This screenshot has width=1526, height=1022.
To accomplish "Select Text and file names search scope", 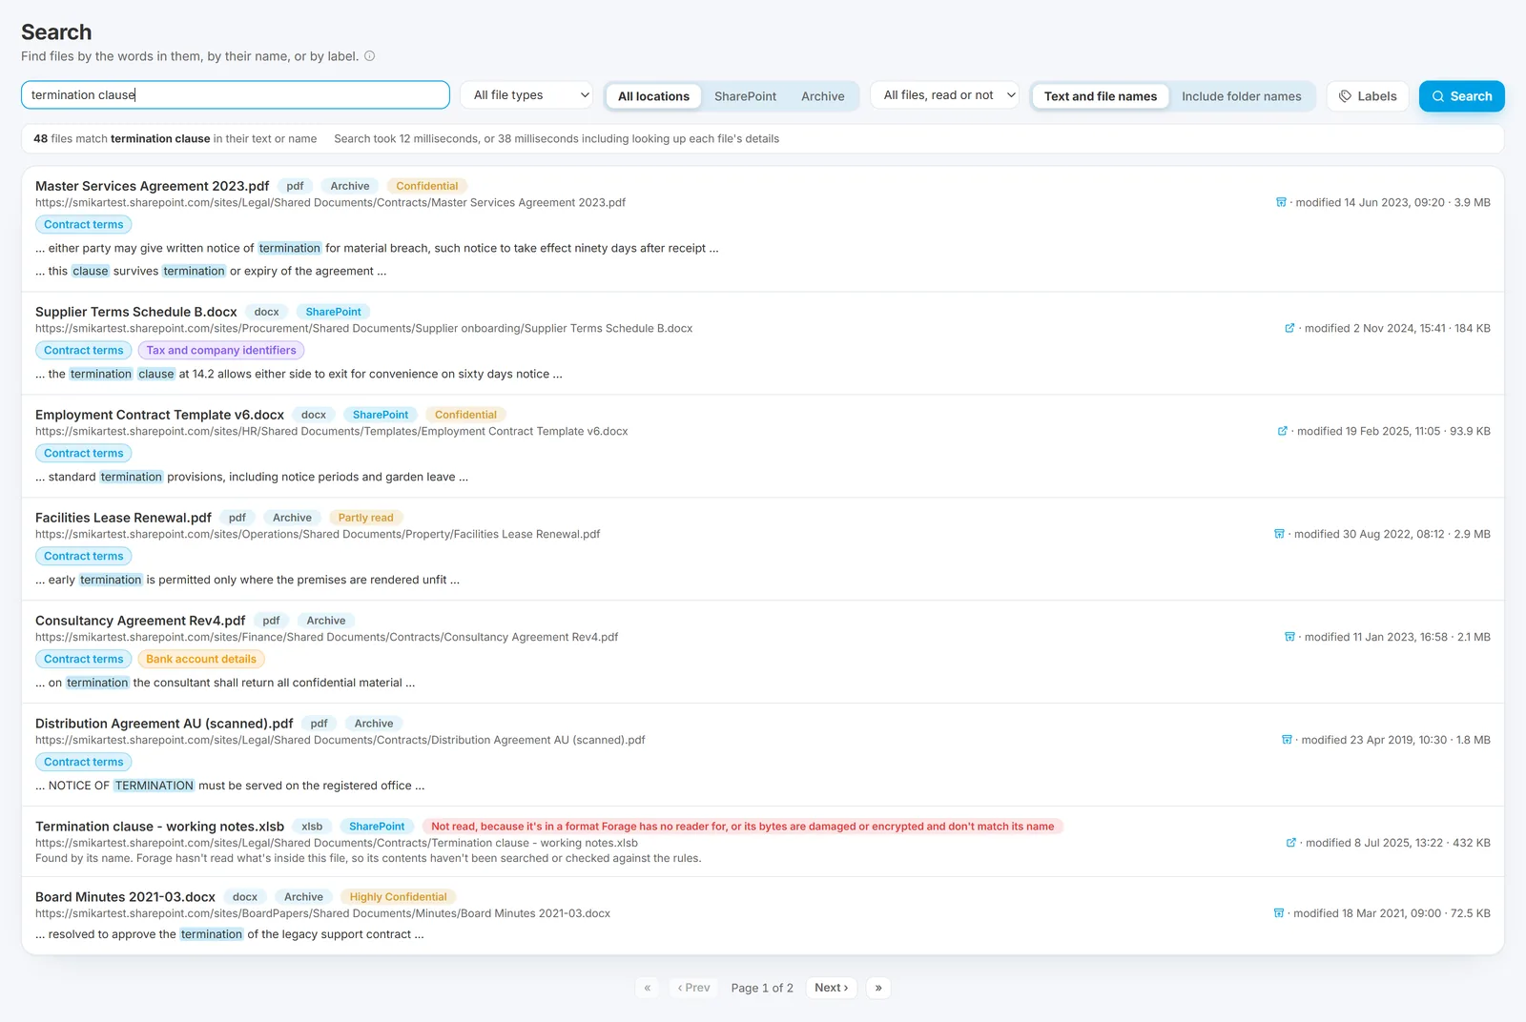I will 1101,96.
